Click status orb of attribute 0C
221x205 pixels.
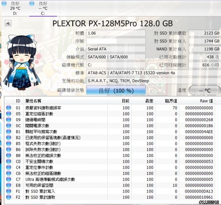tap(9, 125)
